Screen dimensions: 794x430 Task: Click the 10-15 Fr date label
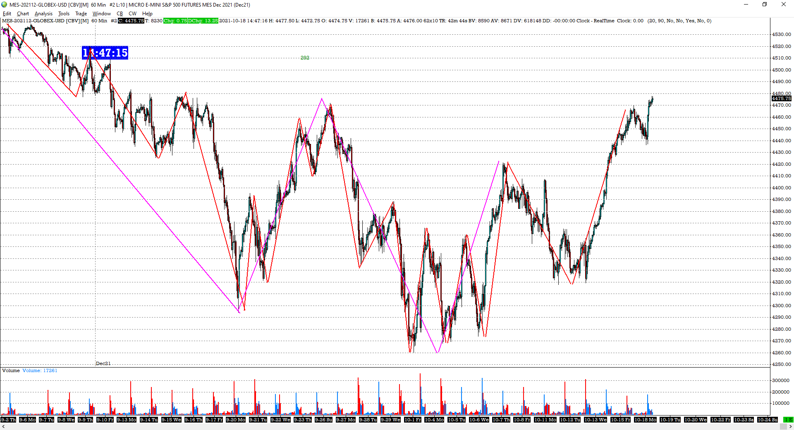coord(621,420)
